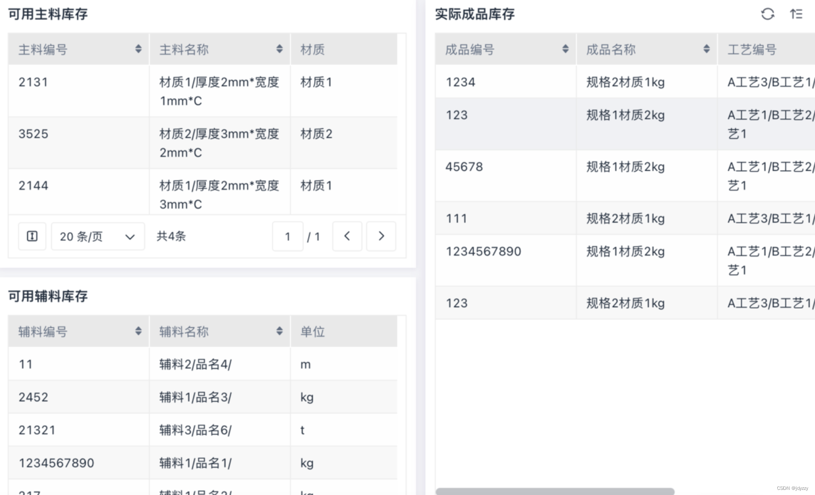Click the 单位 column header
The image size is (815, 495).
344,331
